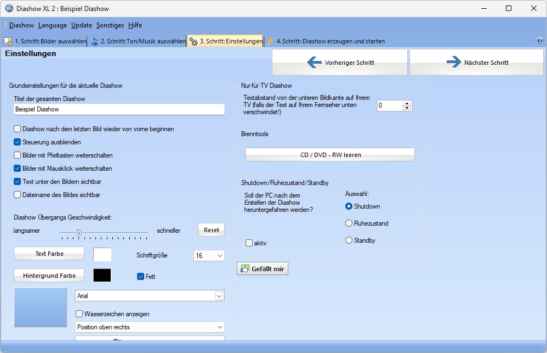Click the music note icon on step 2 tab

coord(94,42)
